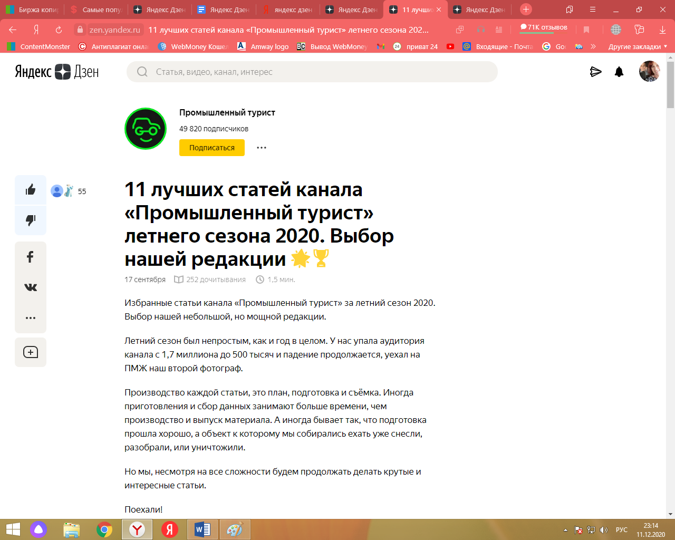Open Вывод WebMoney bookmark
This screenshot has width=675, height=540.
tap(332, 46)
